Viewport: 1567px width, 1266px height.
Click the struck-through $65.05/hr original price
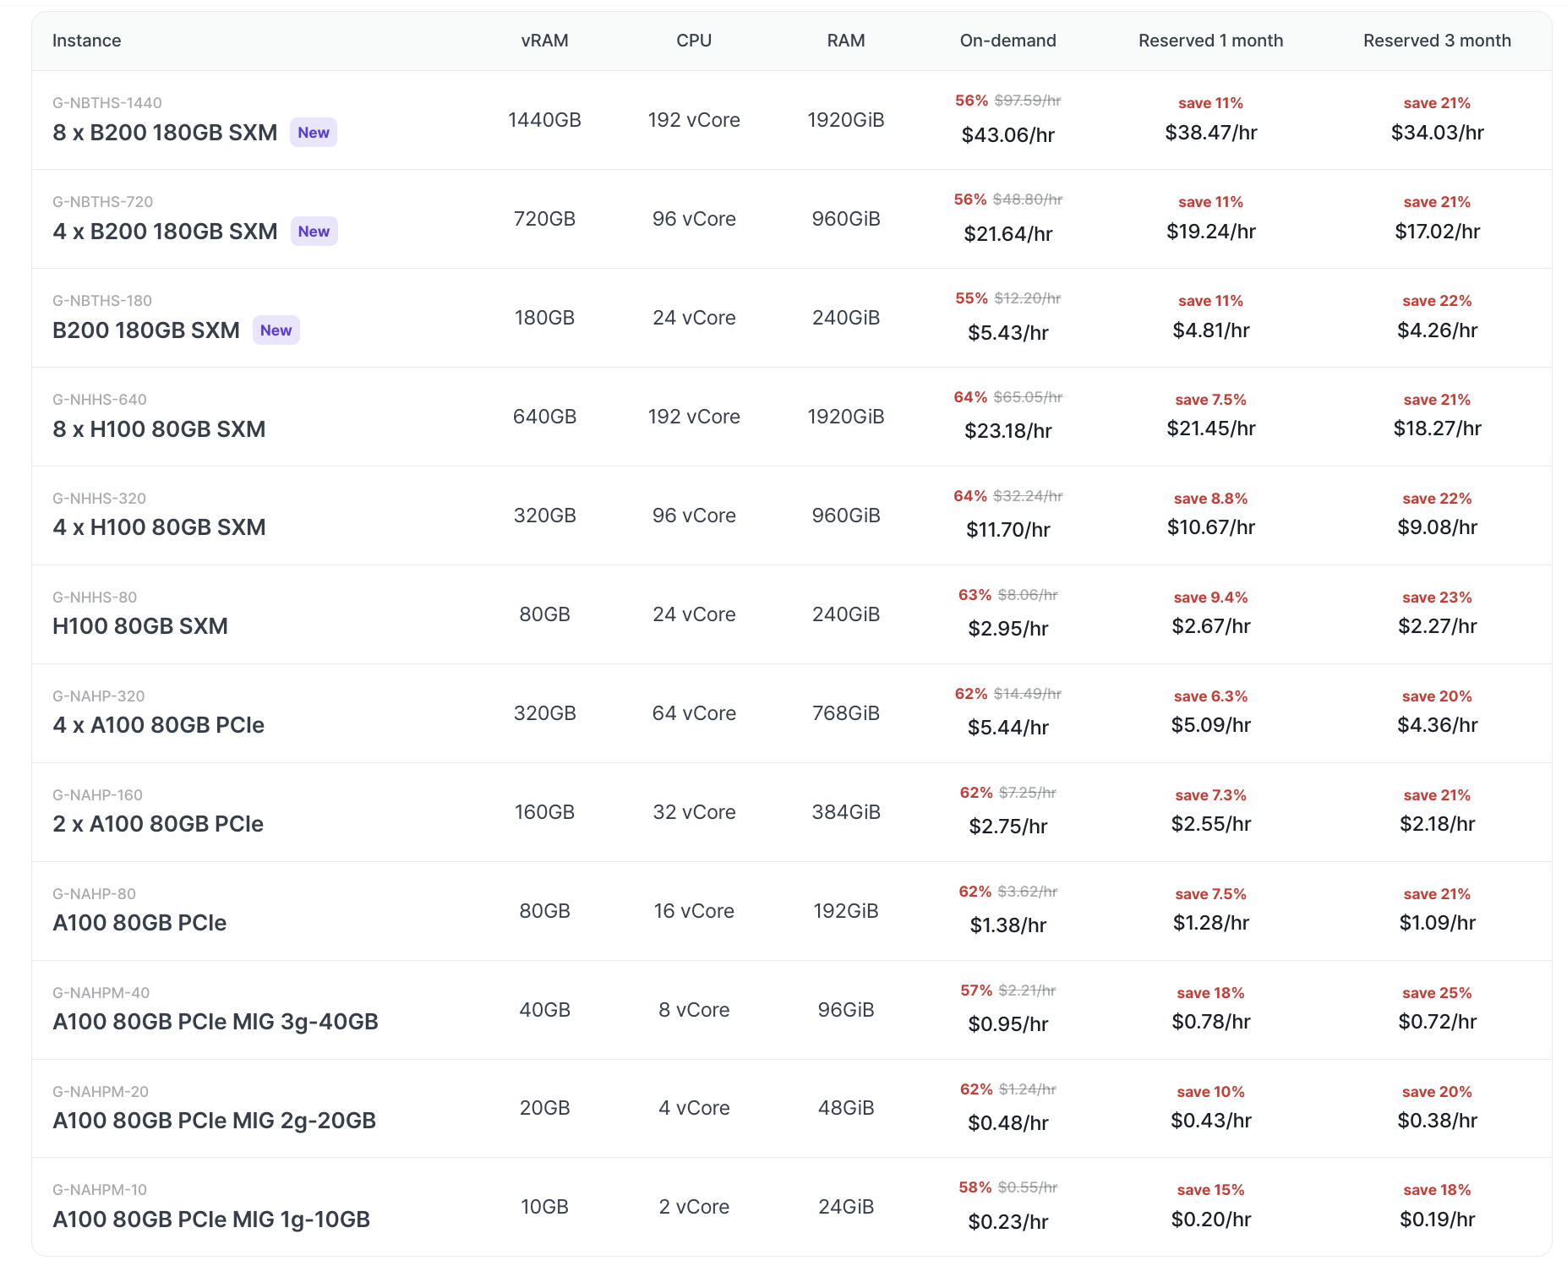click(x=1027, y=397)
